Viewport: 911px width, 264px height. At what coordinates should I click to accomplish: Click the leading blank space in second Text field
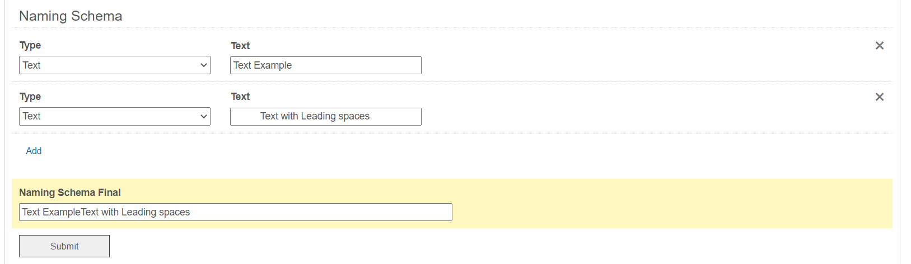tap(245, 117)
